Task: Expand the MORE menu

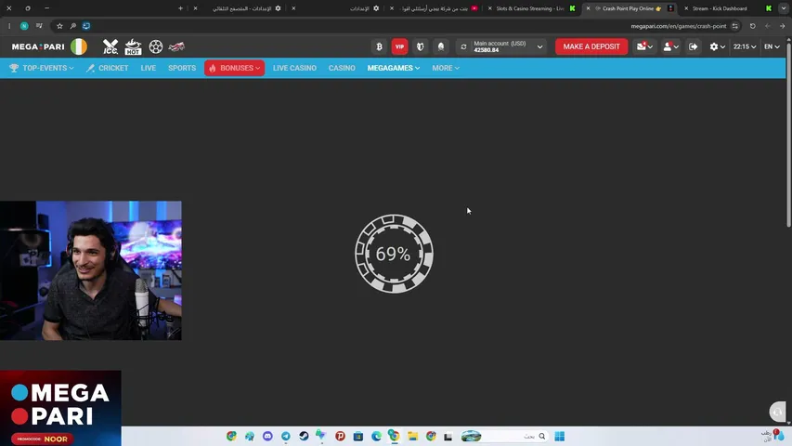Action: pyautogui.click(x=446, y=68)
